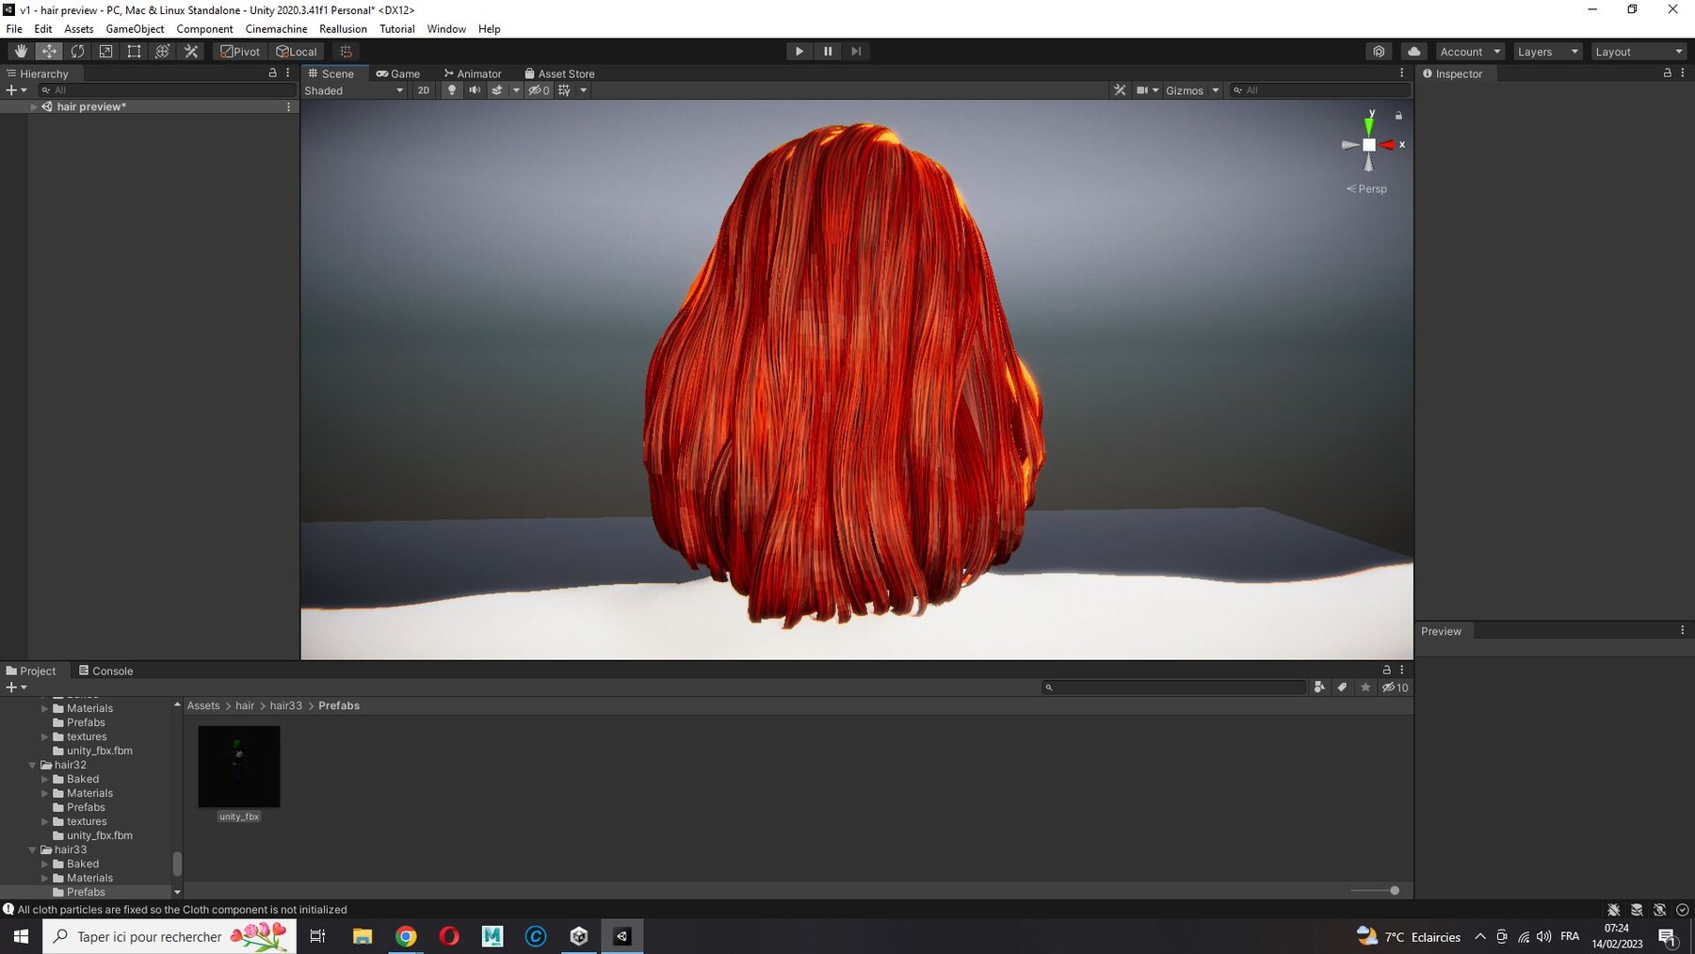Search by label tag icon in Project

coord(1342,687)
